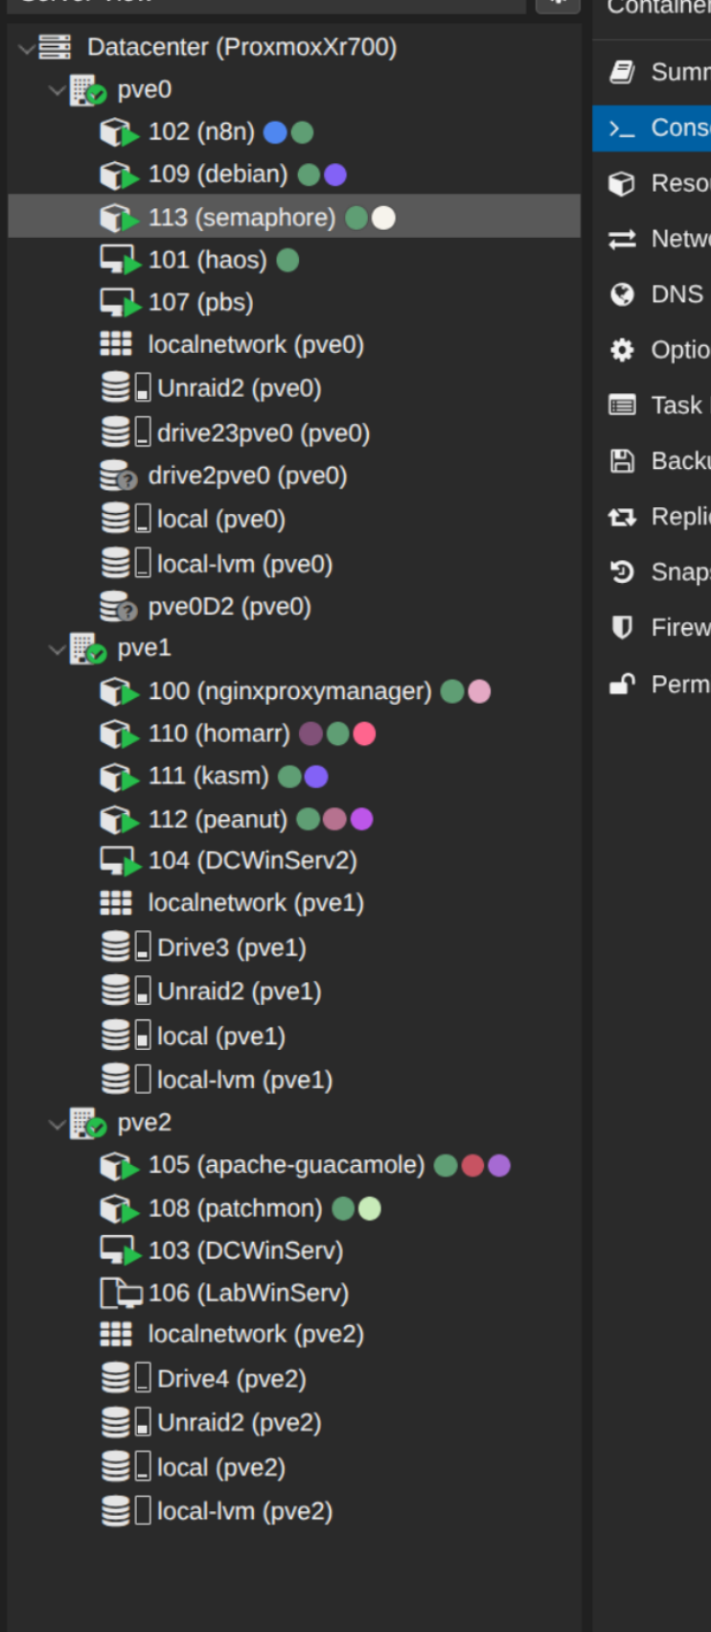Click the node server icon for pve2
Viewport: 711px width, 1632px height.
click(x=88, y=1122)
